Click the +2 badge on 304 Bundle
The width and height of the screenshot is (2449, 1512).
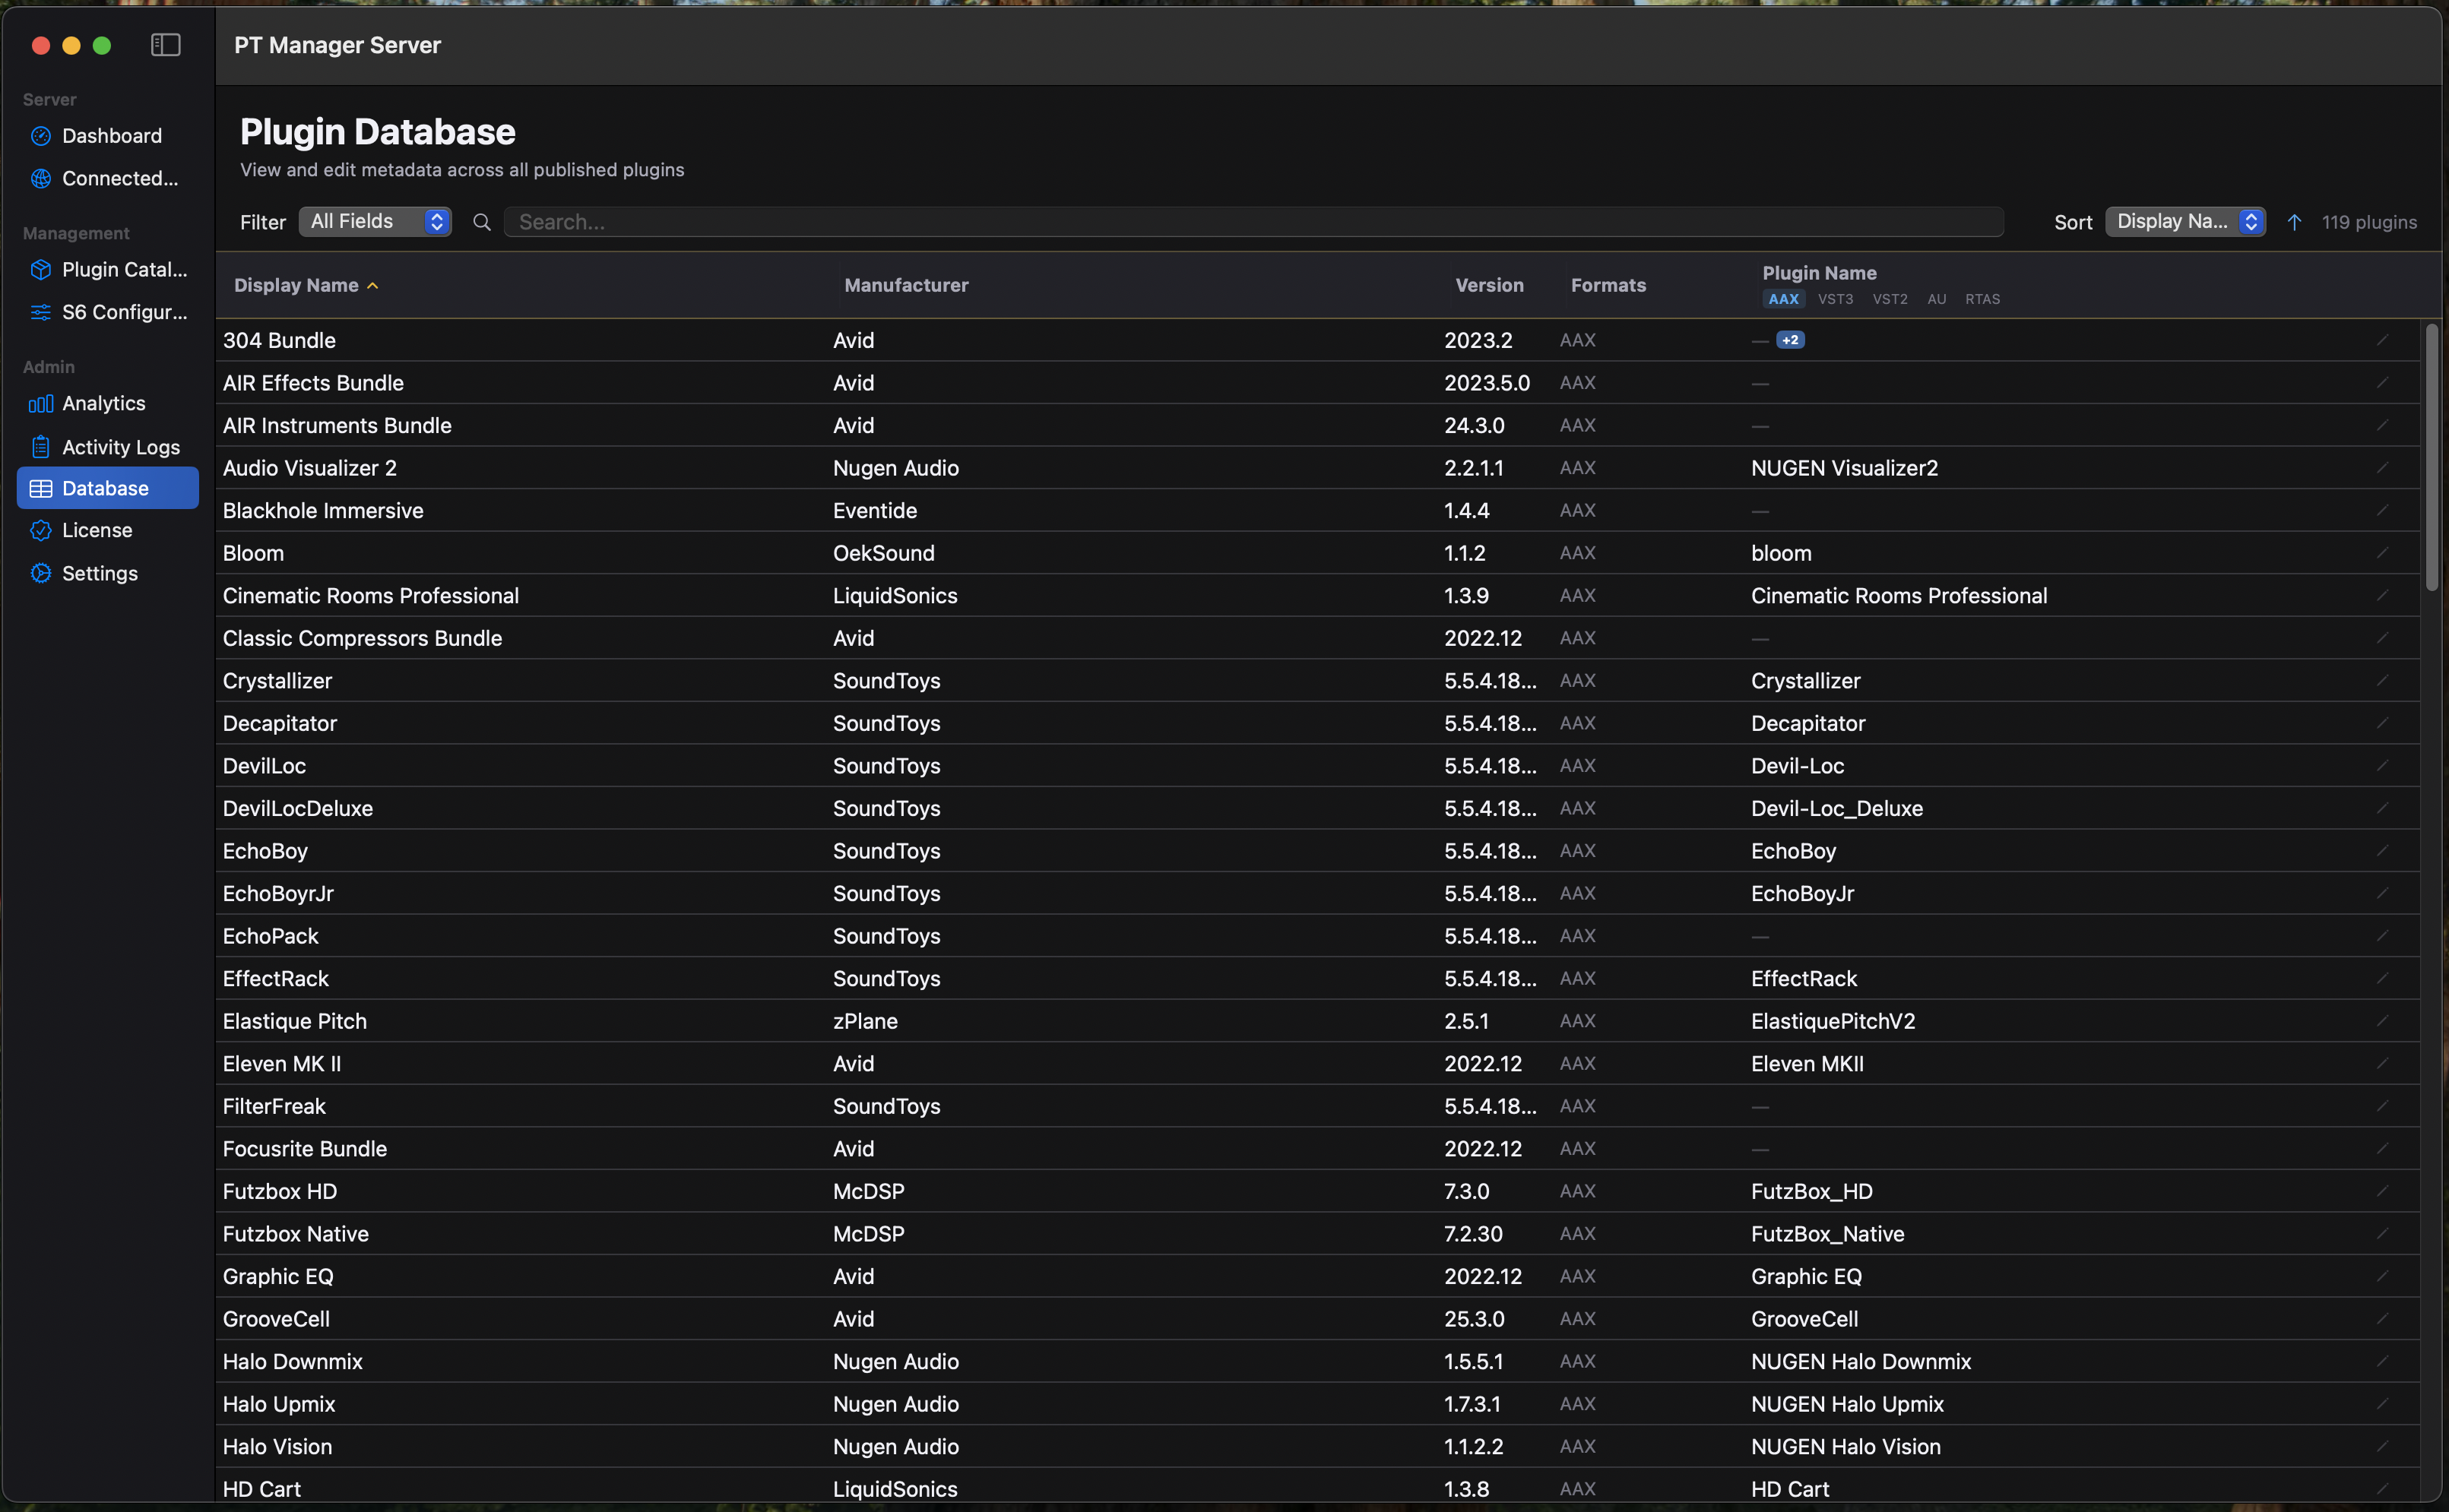1790,341
